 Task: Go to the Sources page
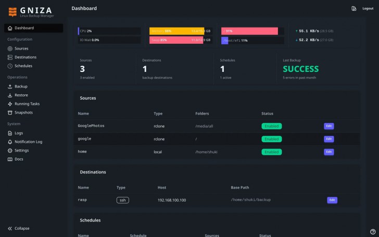click(x=34, y=48)
